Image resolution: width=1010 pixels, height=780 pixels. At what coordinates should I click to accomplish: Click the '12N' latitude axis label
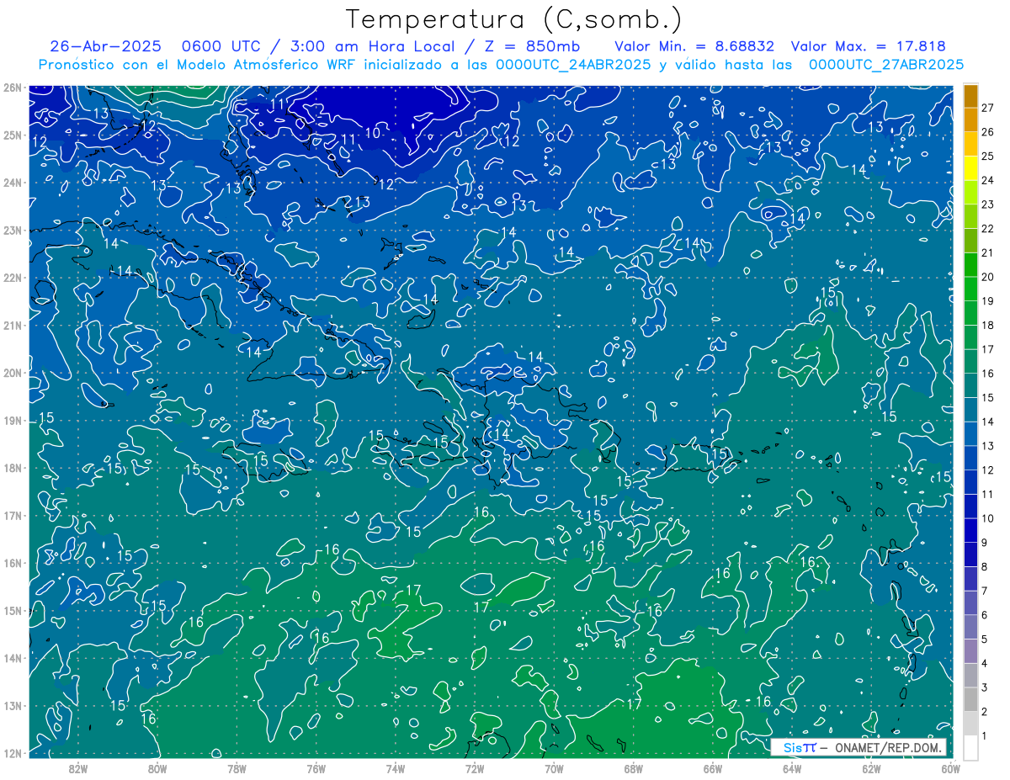(12, 753)
